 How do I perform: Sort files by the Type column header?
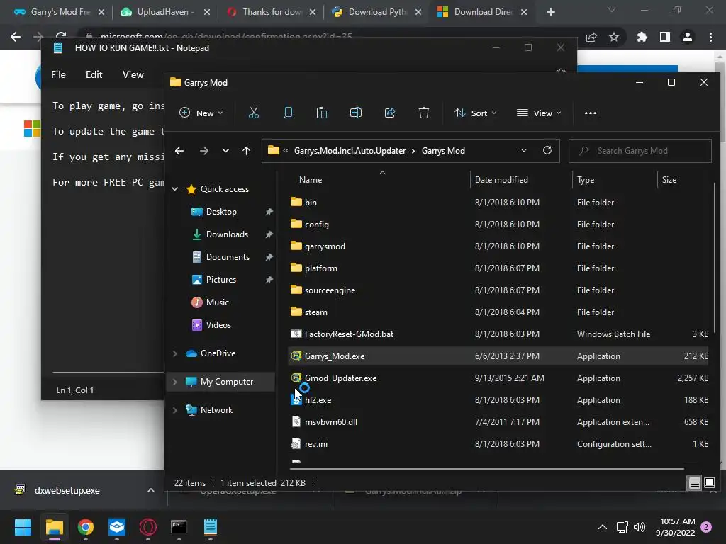(x=585, y=180)
